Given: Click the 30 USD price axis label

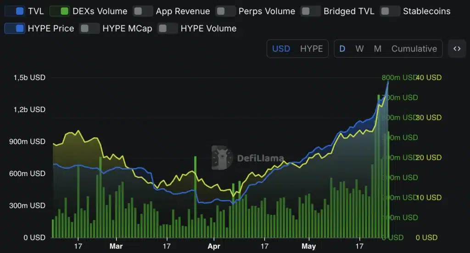Looking at the screenshot, I should tap(429, 118).
